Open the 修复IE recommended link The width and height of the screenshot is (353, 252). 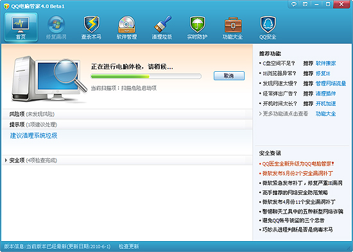click(x=323, y=73)
